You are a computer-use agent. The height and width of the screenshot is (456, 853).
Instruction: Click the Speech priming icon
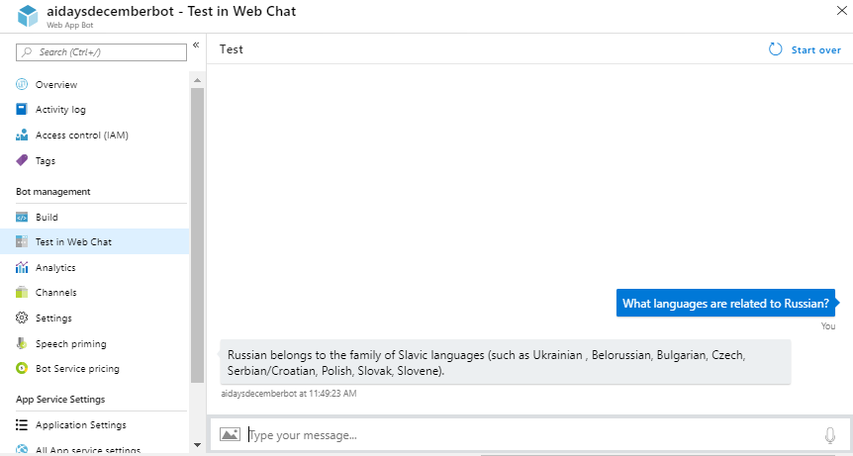22,343
